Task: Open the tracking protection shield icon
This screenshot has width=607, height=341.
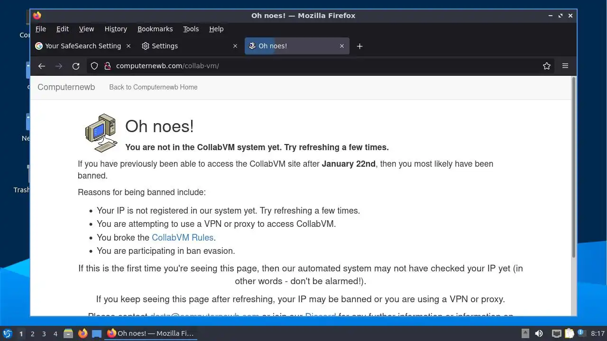Action: pyautogui.click(x=94, y=66)
